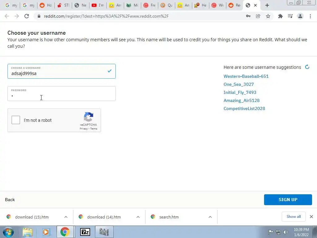The height and width of the screenshot is (238, 317).
Task: Switch to the Reddit 'Ho' tab
Action: [x=46, y=6]
